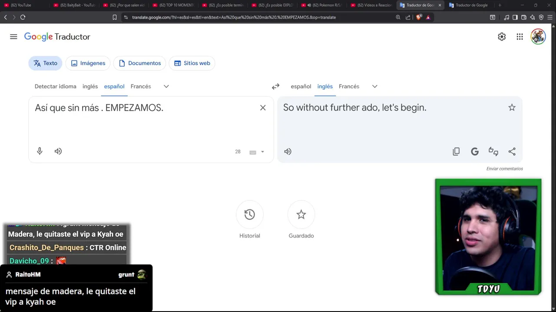Listen to the Spanish source text
The image size is (556, 312).
pos(58,151)
